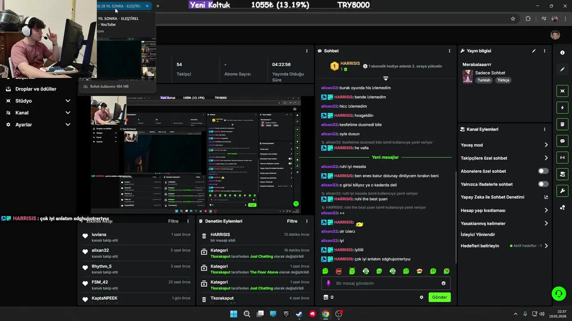Open the info icon in right sidebar
This screenshot has height=321, width=572.
(562, 53)
